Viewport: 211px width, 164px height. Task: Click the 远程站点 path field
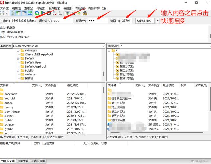point(165,46)
